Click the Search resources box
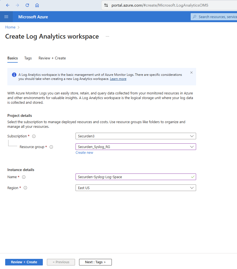This screenshot has width=237, height=269. point(214,17)
